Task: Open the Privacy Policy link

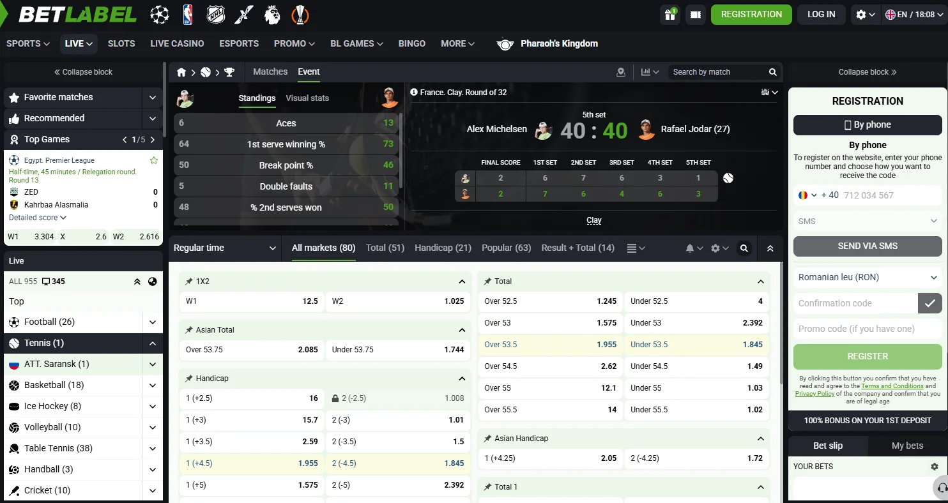Action: pos(814,394)
